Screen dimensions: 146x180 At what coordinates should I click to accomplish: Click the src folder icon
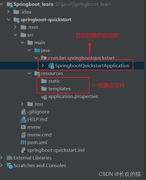[x=23, y=35]
